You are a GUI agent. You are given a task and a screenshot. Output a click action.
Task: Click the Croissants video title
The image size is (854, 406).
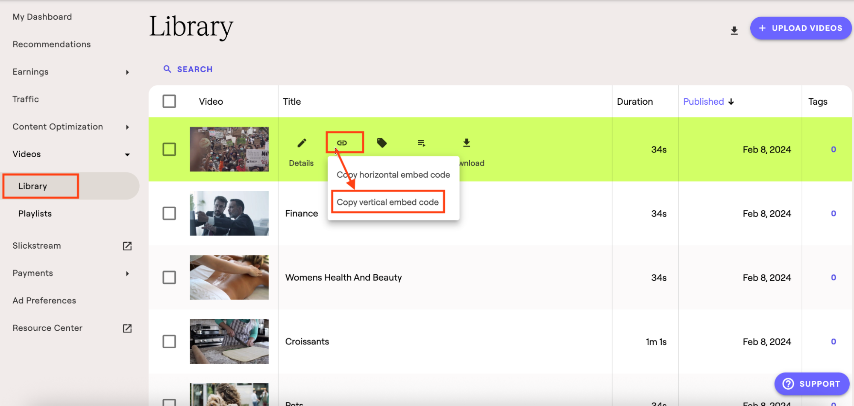(307, 341)
